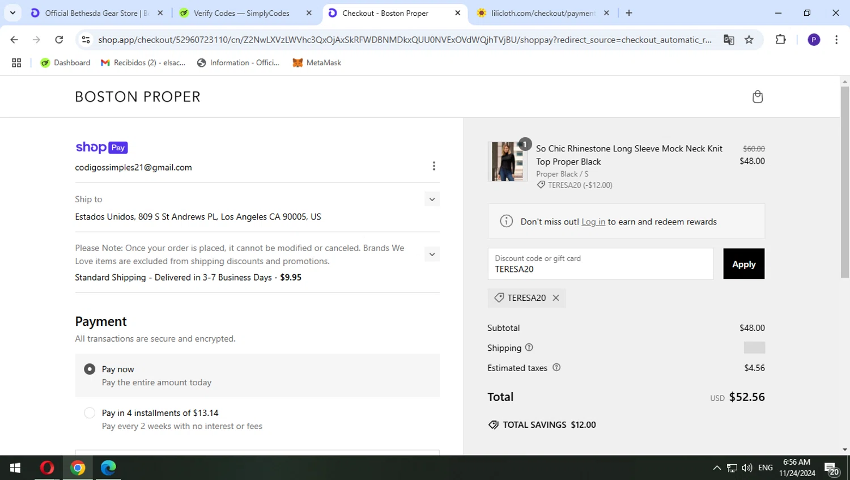
Task: Open apps grid in bookmarks bar
Action: [x=16, y=63]
